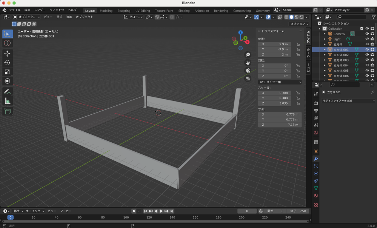
Task: Activate the Add Cube tool
Action: pyautogui.click(x=8, y=111)
